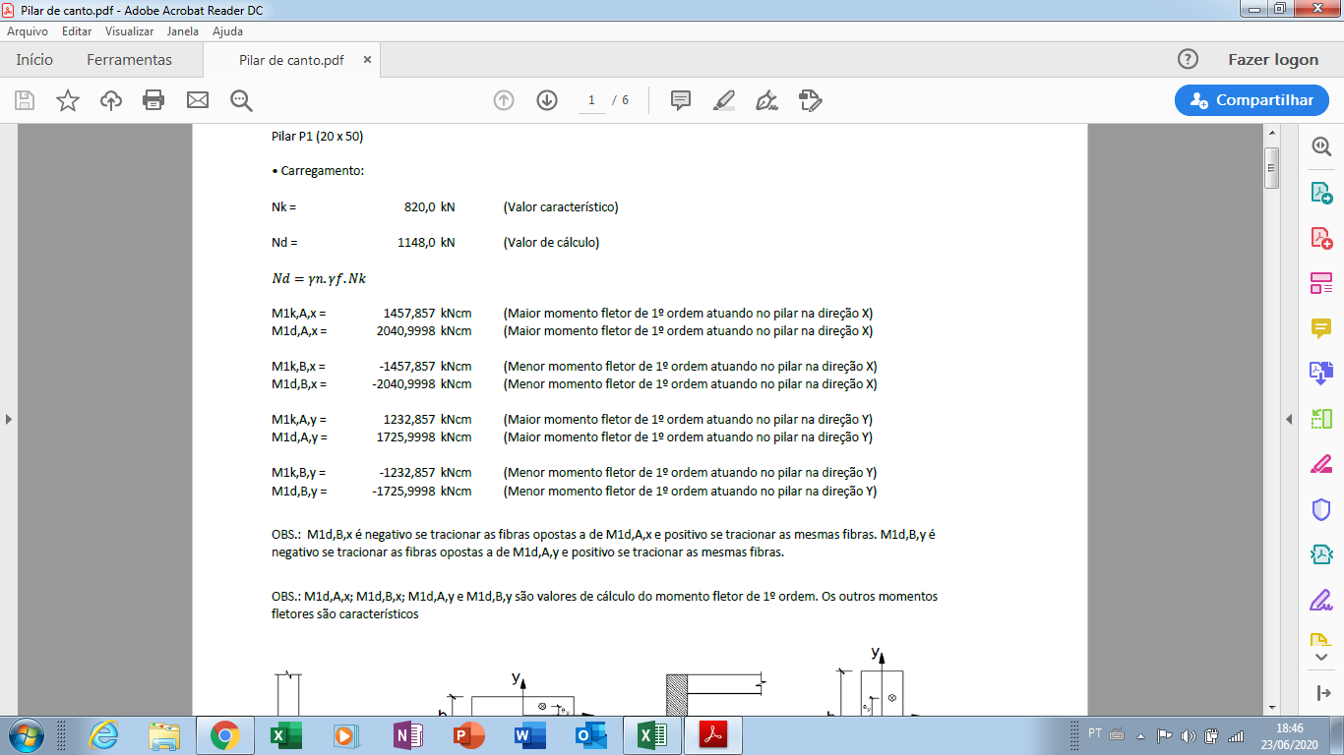
Task: Click the scrollbar down arrow of the document
Action: (1271, 707)
